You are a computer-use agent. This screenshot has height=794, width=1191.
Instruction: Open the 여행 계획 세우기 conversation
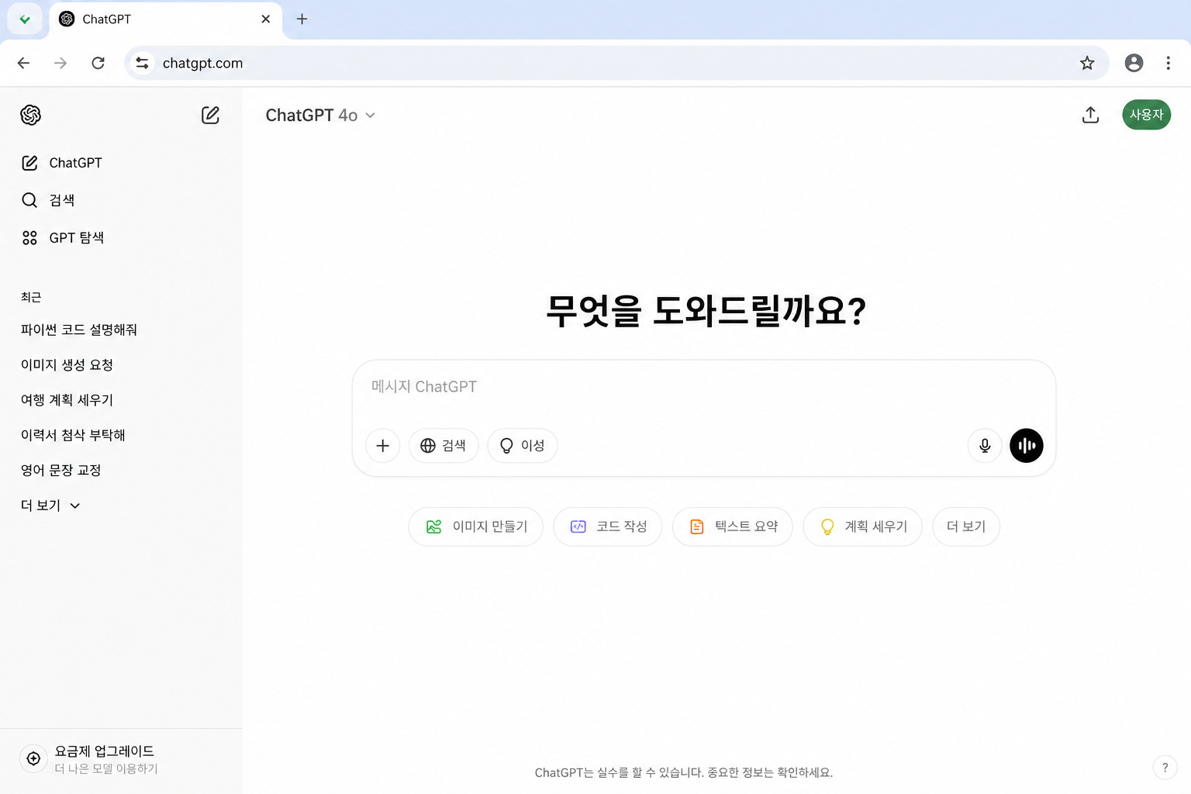(x=67, y=400)
